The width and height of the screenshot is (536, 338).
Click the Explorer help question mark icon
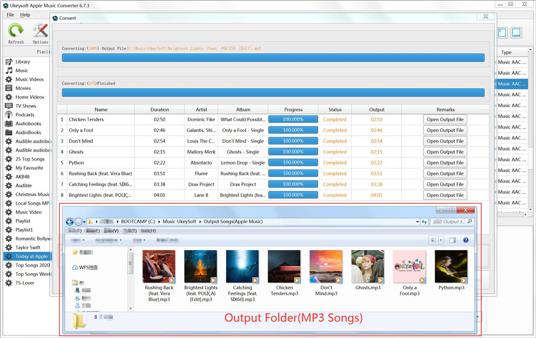pyautogui.click(x=466, y=240)
